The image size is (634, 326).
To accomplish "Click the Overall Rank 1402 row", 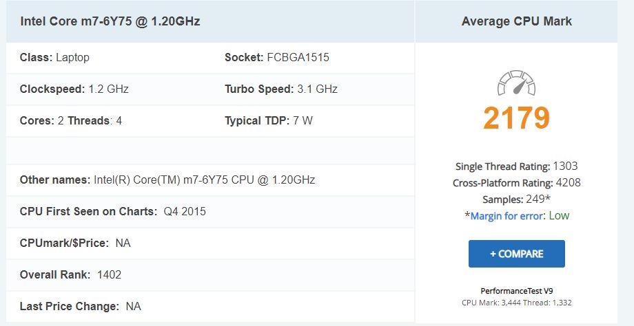I will 70,274.
